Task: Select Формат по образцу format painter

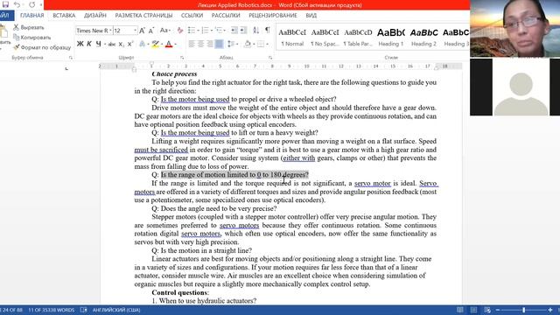Action: pos(42,47)
